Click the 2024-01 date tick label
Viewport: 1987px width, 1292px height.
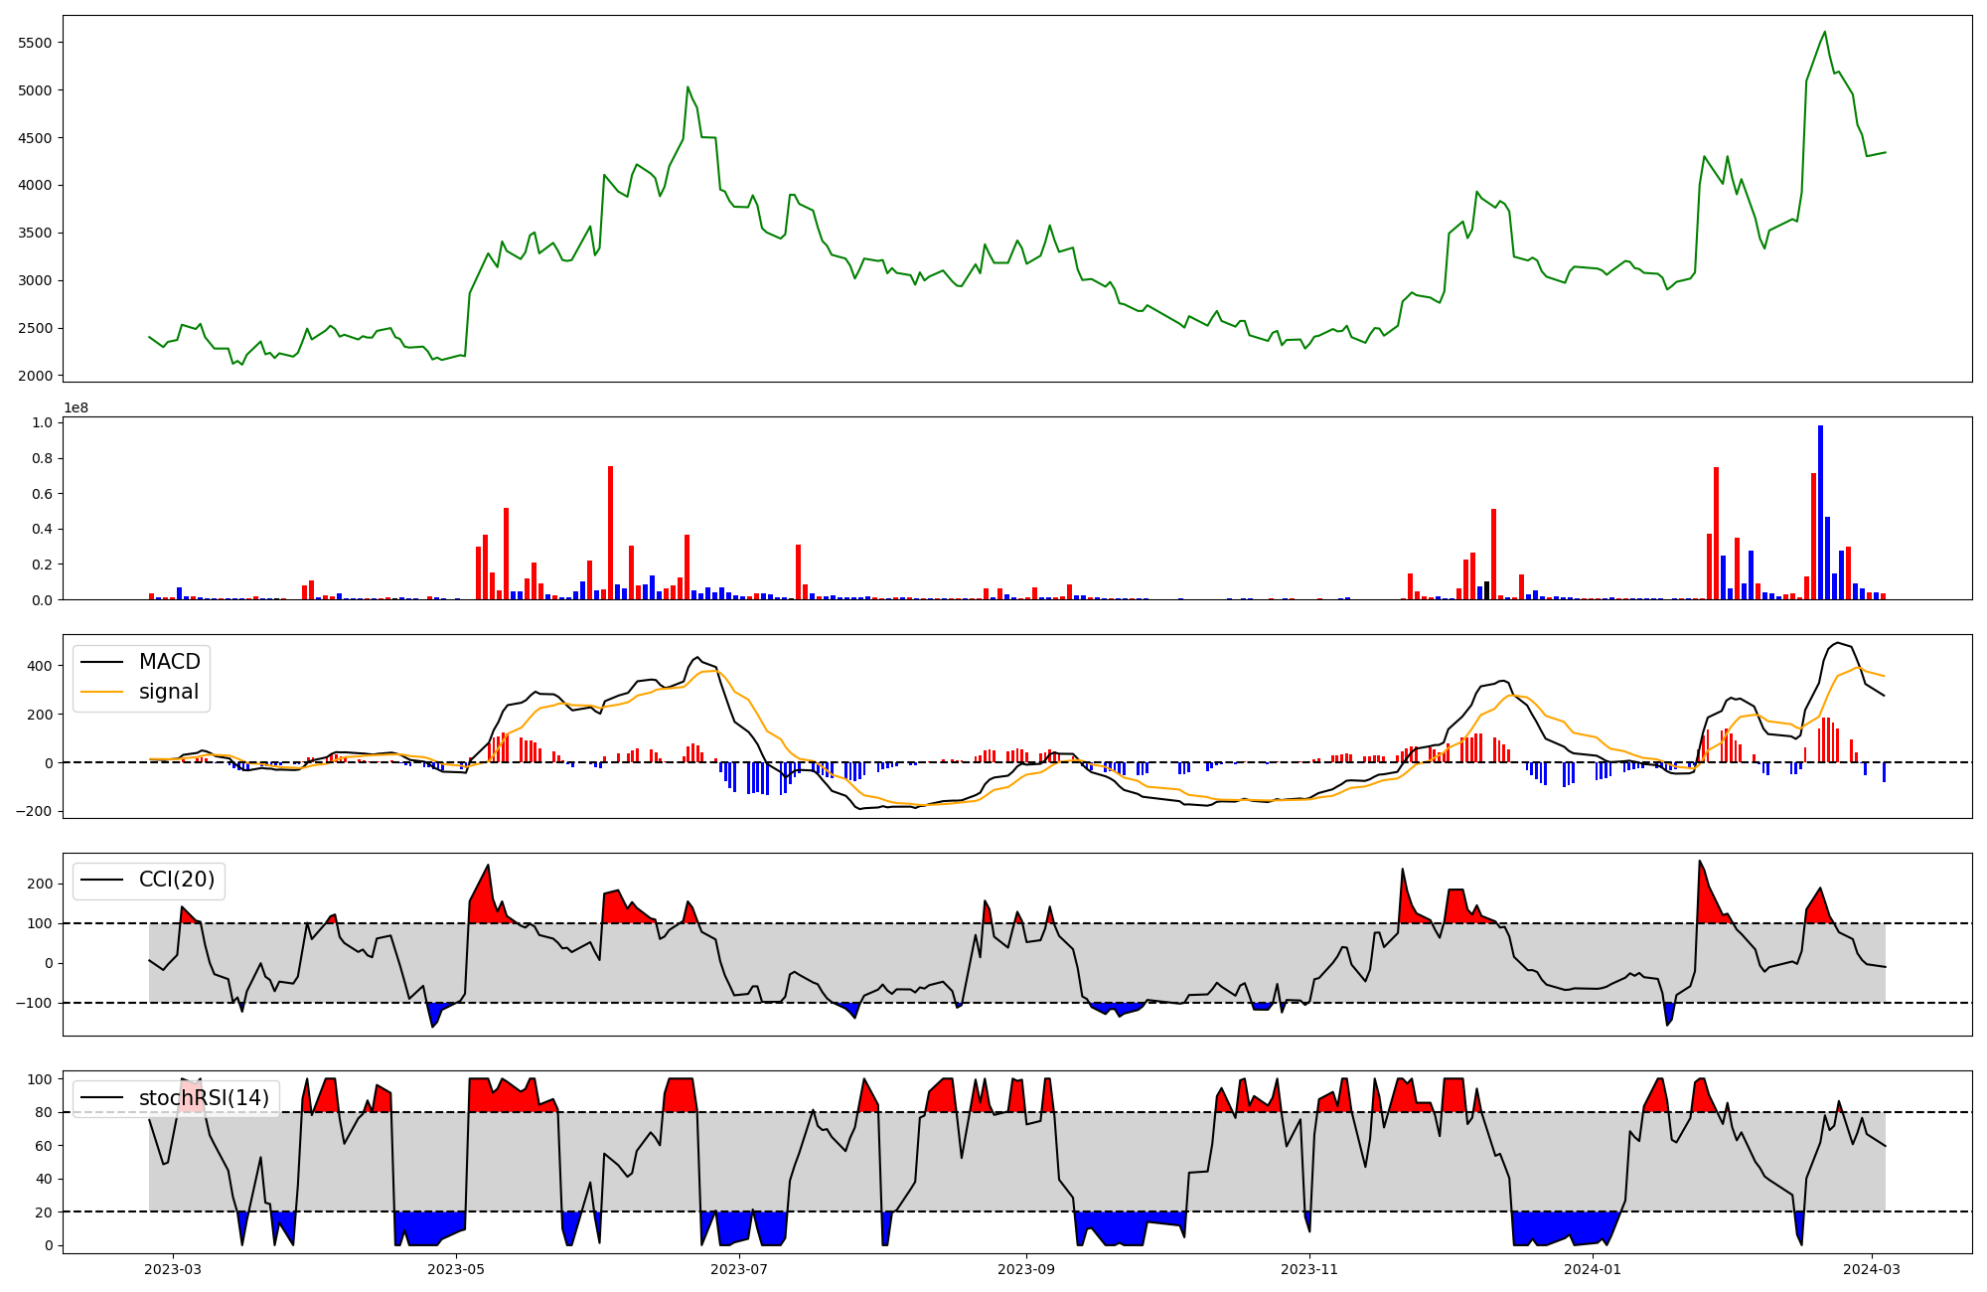click(x=1593, y=1269)
